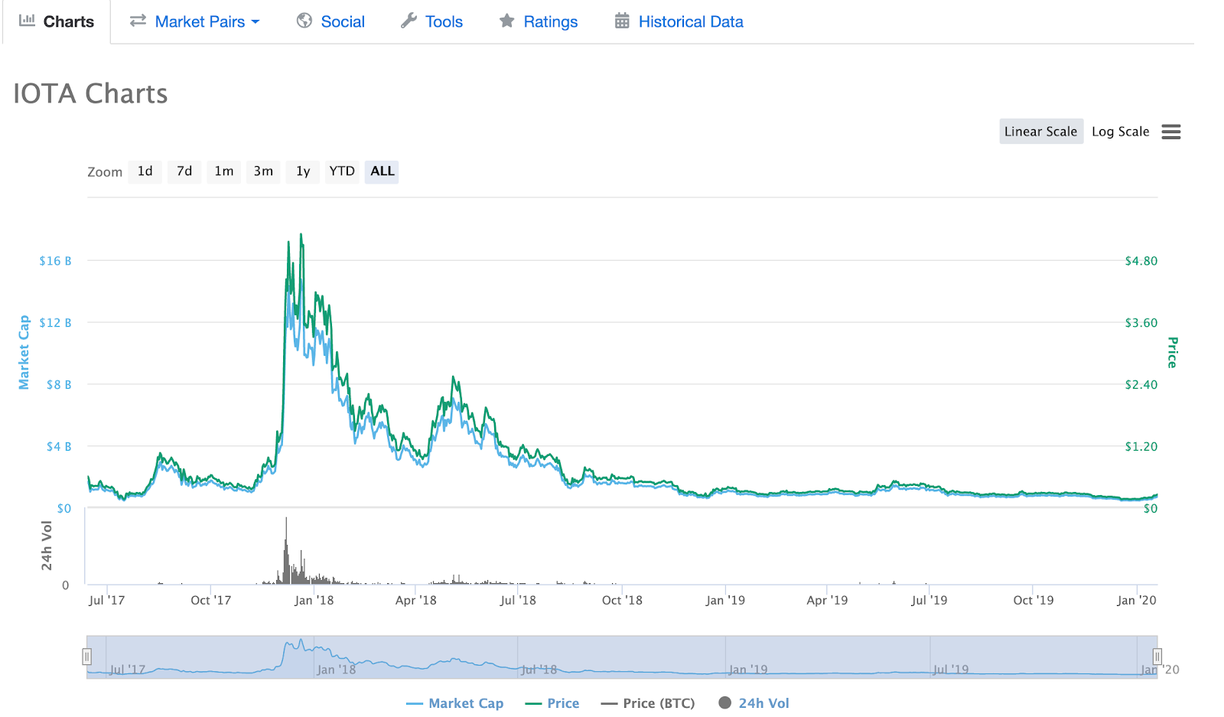Click the Jan '19 x-axis label
Viewport: 1224px width, 717px height.
click(x=725, y=601)
